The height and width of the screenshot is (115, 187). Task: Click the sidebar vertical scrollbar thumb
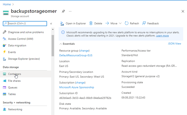(x=53, y=46)
